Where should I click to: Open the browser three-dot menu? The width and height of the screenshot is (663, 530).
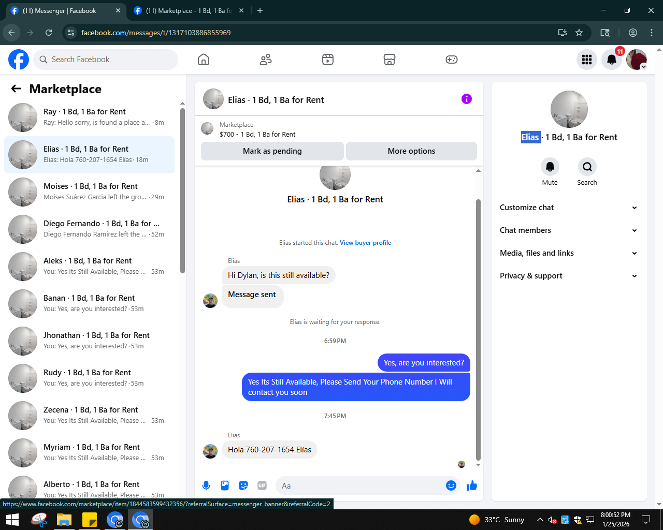coord(652,33)
